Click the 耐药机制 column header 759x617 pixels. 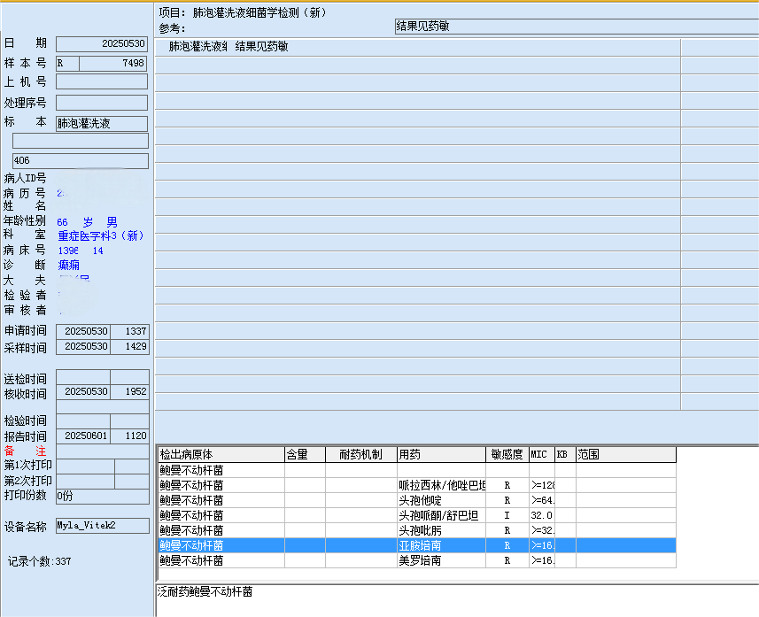pyautogui.click(x=360, y=455)
